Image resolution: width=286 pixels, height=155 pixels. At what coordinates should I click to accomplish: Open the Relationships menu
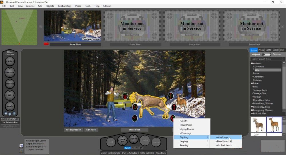pos(65,6)
